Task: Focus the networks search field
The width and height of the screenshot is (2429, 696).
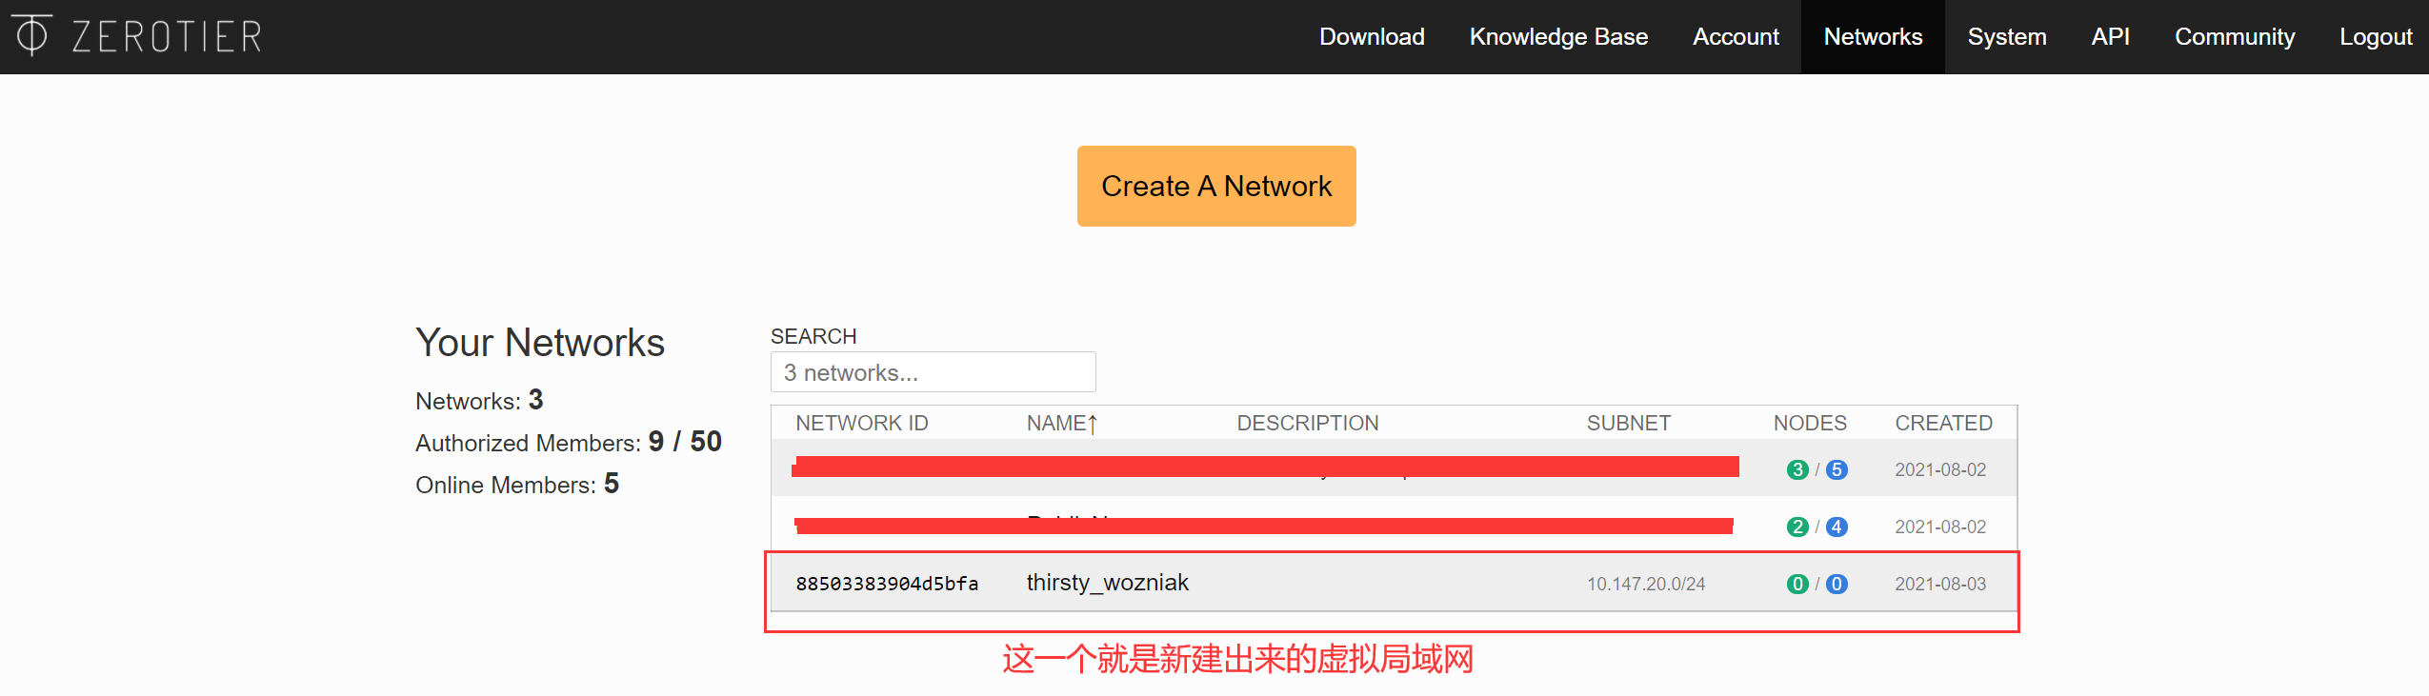Action: click(x=933, y=372)
